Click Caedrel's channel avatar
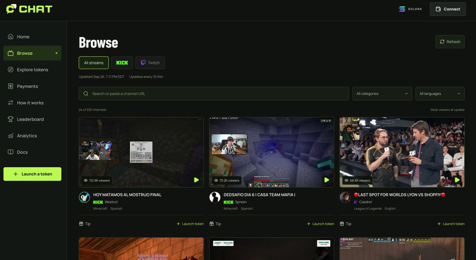The image size is (476, 260). pyautogui.click(x=345, y=197)
